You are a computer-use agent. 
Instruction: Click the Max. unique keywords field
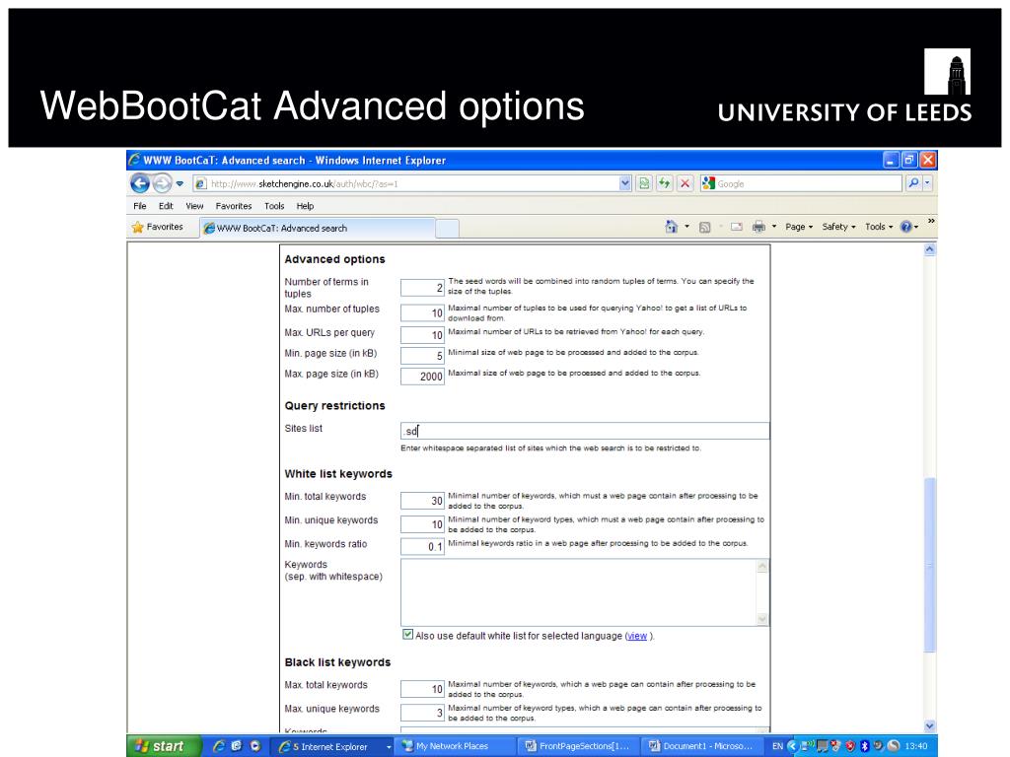tap(422, 712)
